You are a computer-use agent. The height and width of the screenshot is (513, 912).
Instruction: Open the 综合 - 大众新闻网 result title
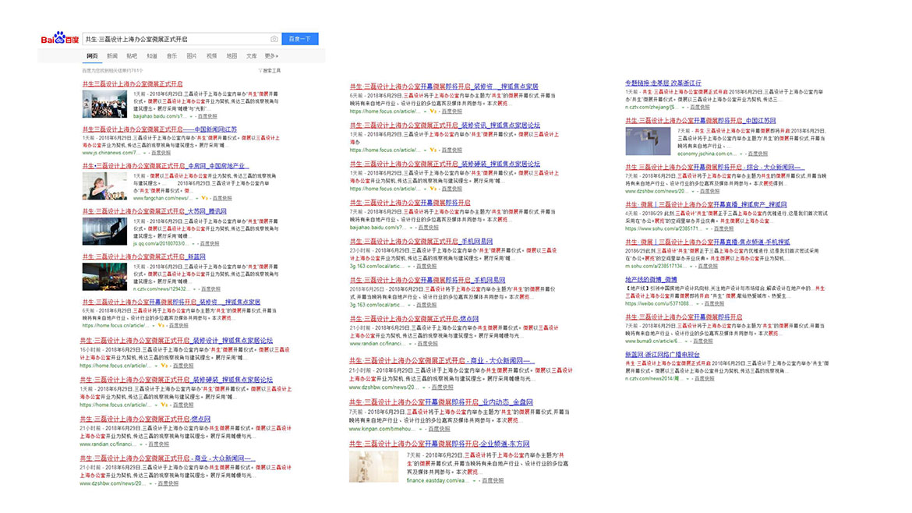click(714, 167)
